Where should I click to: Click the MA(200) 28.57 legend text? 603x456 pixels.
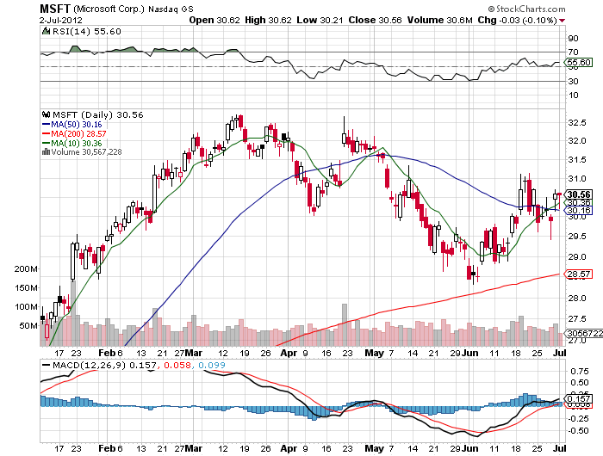pyautogui.click(x=78, y=133)
